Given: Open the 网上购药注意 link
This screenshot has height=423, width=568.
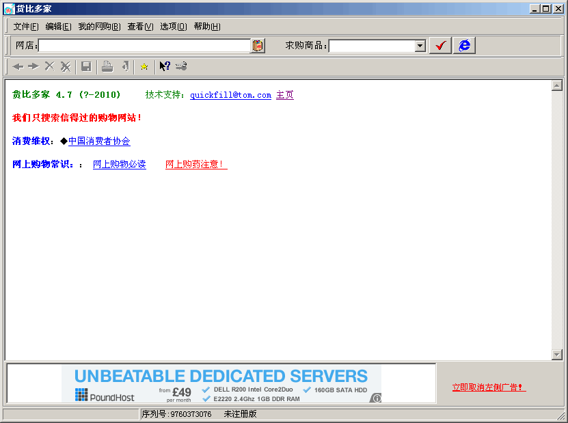Looking at the screenshot, I should pos(195,164).
